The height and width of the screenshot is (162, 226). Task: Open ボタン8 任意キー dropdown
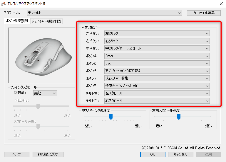point(157,86)
